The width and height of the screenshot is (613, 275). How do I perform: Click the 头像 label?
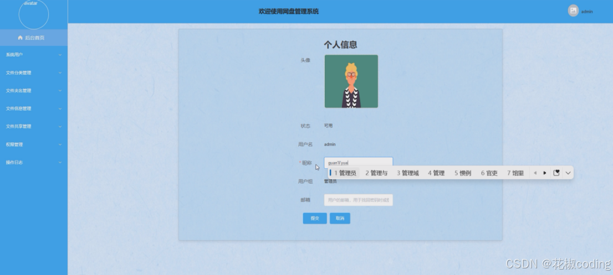coord(305,60)
